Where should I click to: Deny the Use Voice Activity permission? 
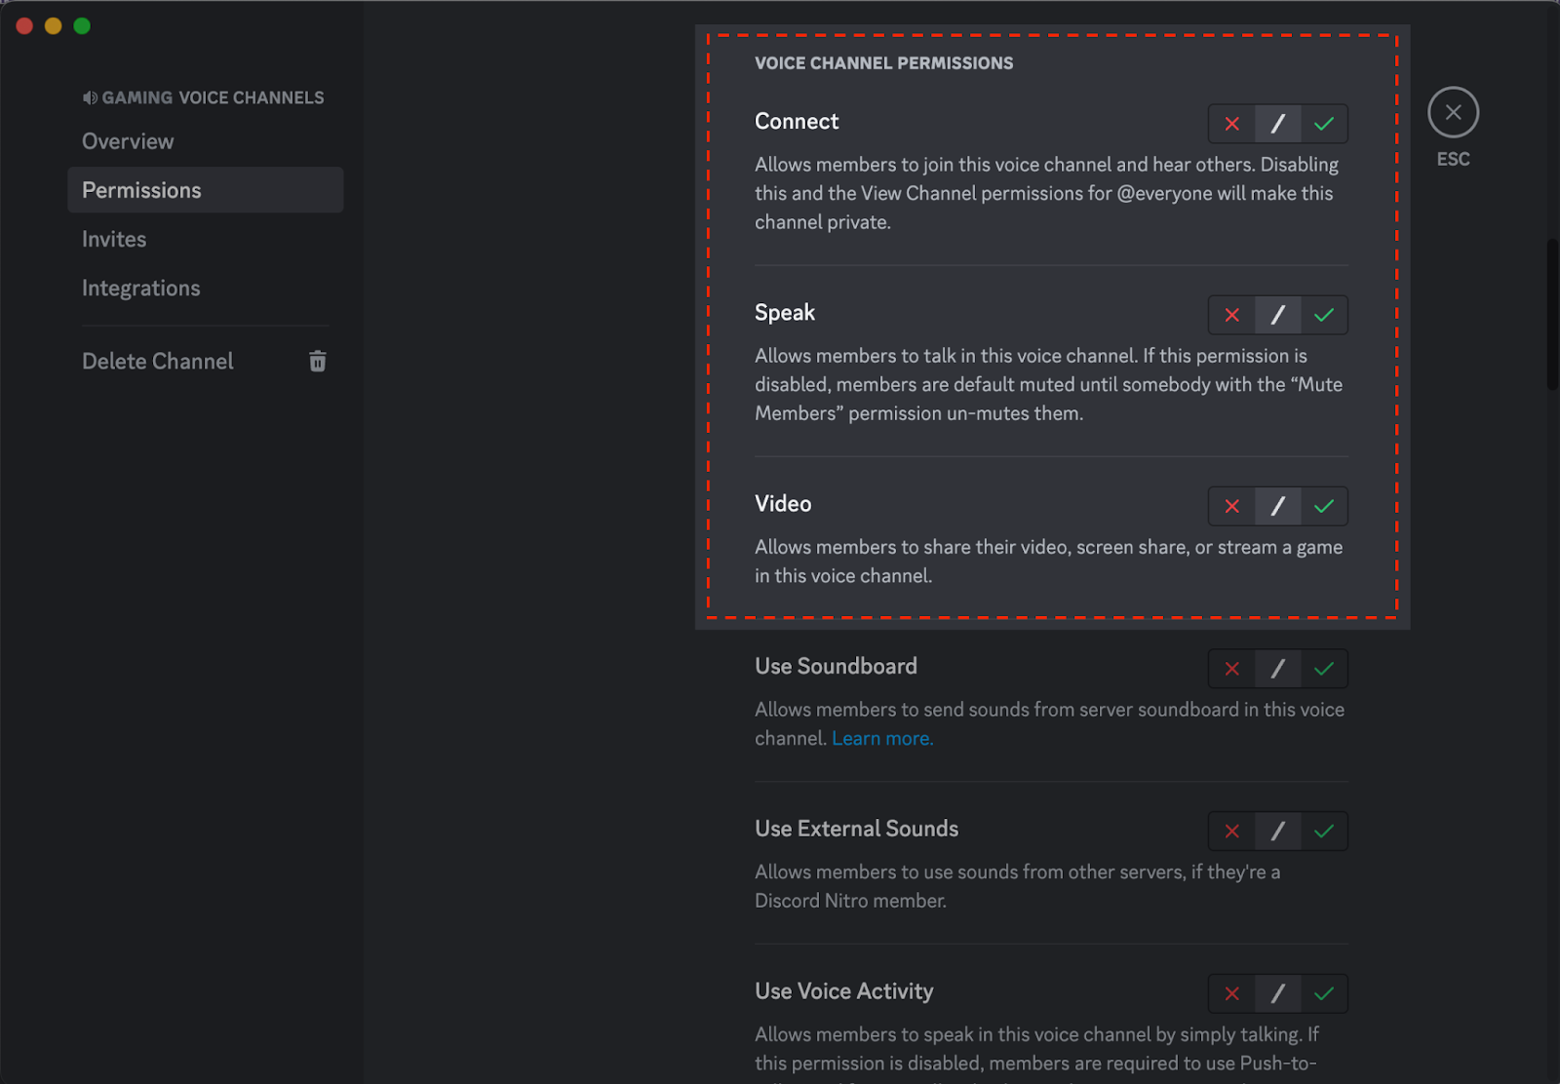1231,993
